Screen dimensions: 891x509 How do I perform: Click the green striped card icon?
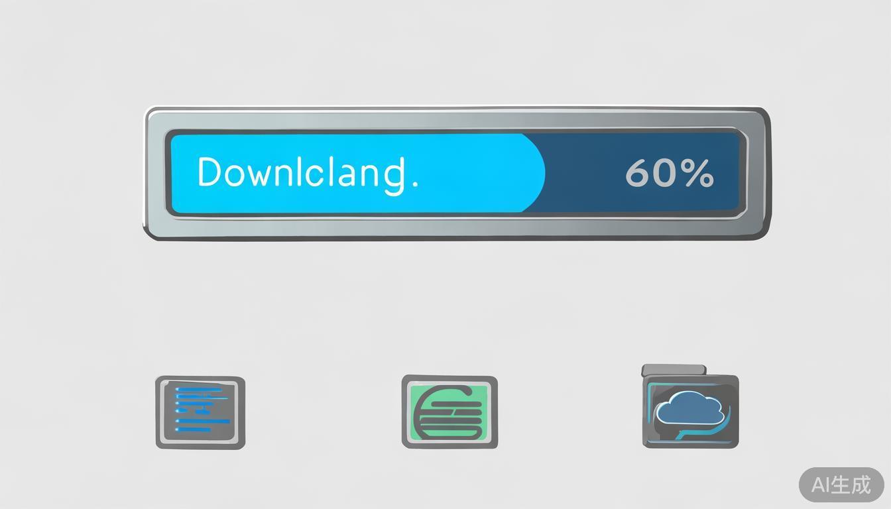(449, 411)
